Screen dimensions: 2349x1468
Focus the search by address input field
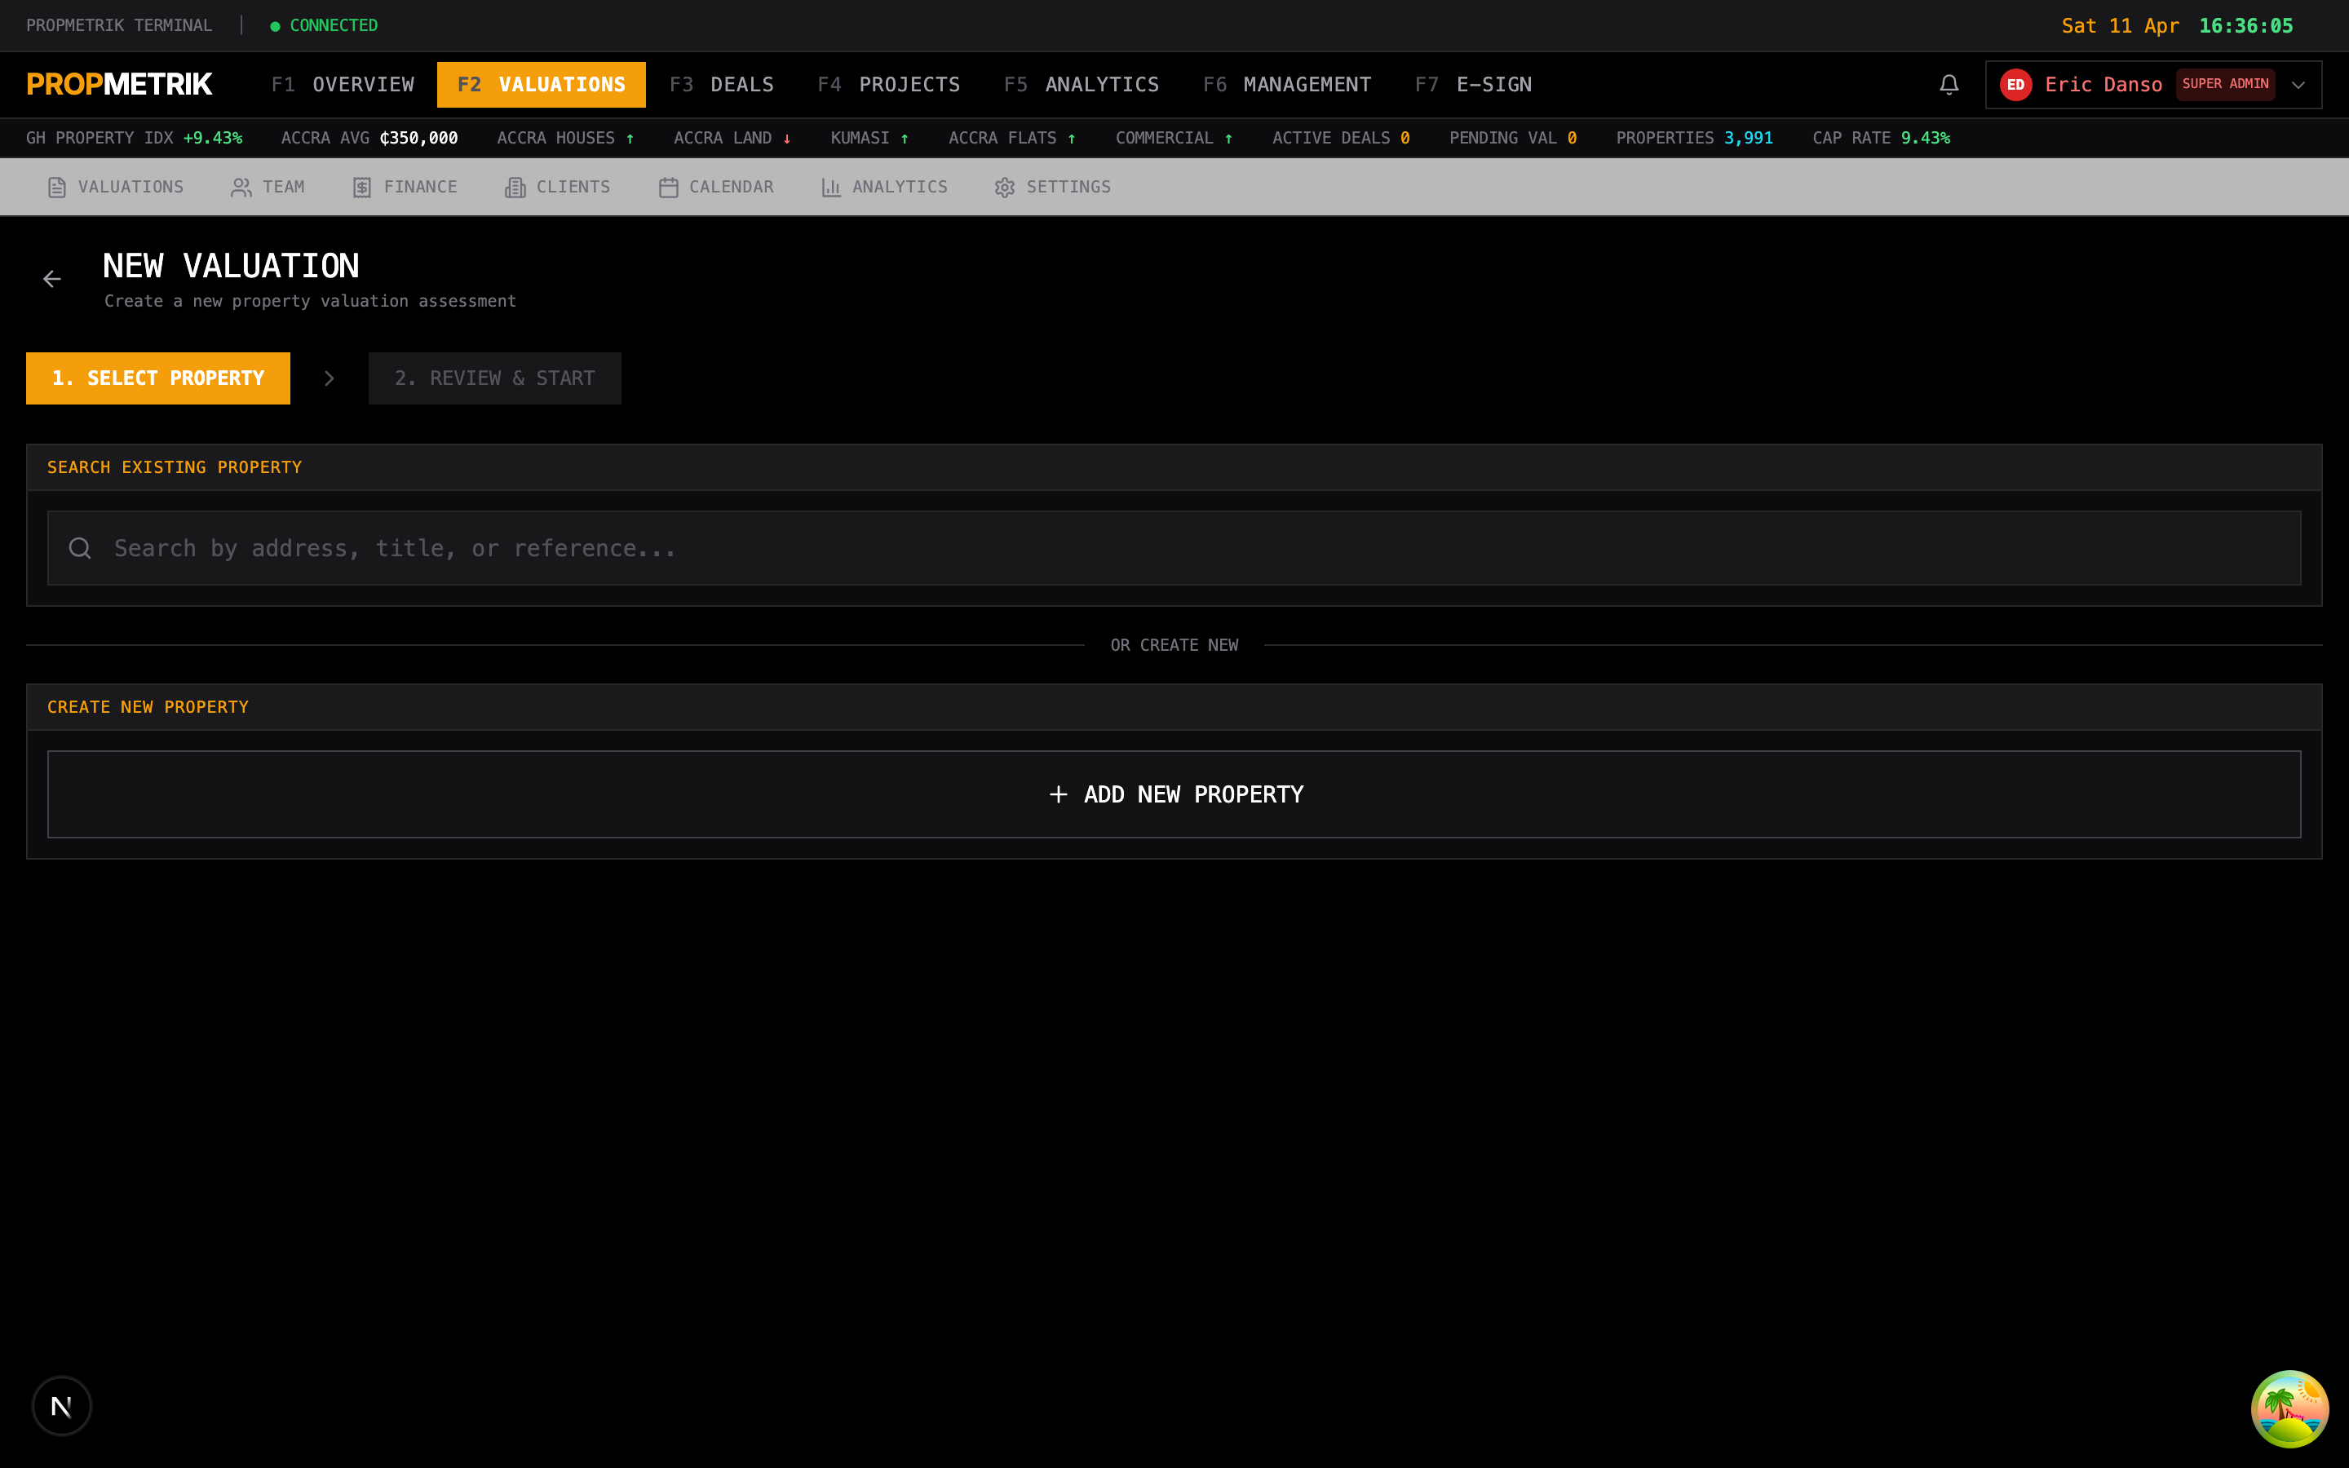(x=1174, y=549)
